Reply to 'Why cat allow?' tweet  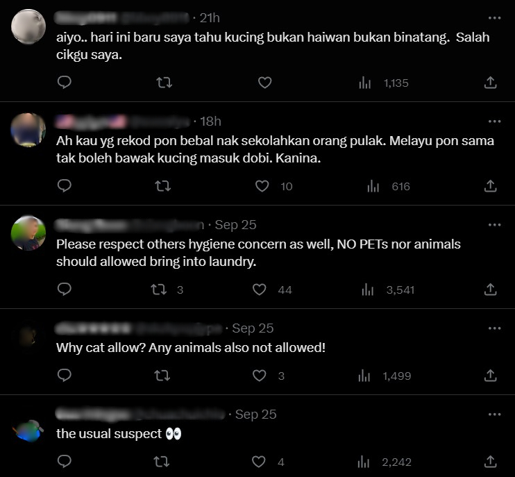[x=64, y=375]
